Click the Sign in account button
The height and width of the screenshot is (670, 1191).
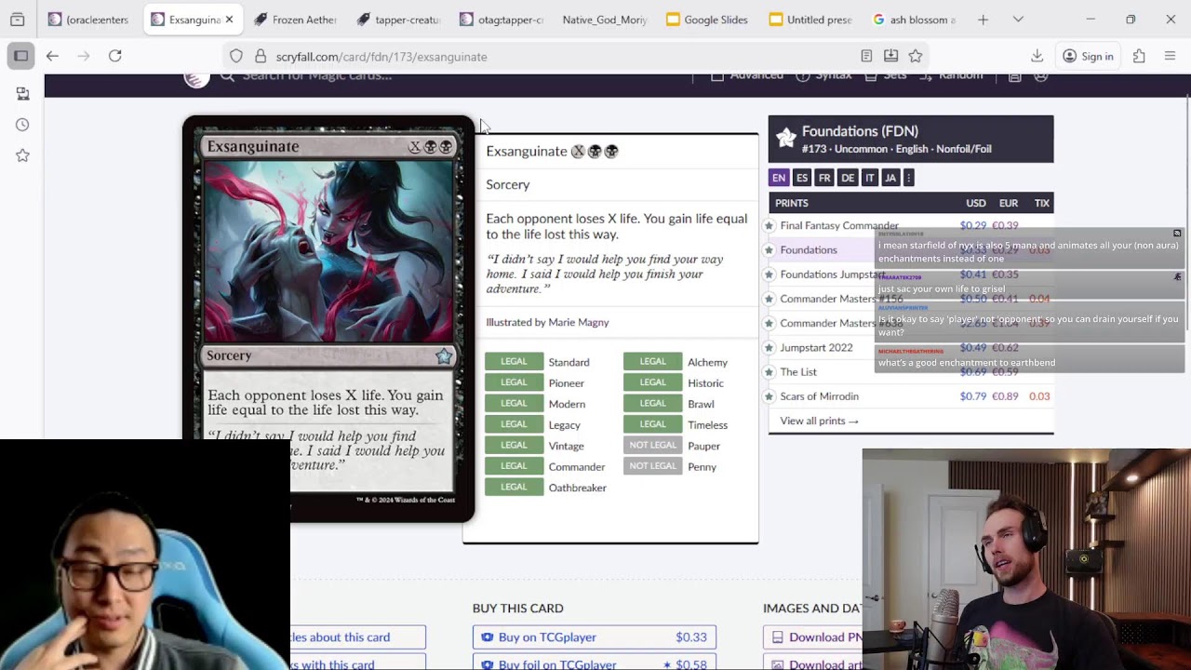point(1089,56)
